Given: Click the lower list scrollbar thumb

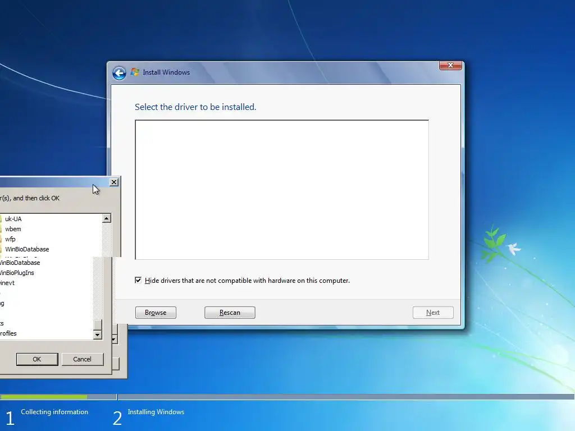Looking at the screenshot, I should [98, 325].
